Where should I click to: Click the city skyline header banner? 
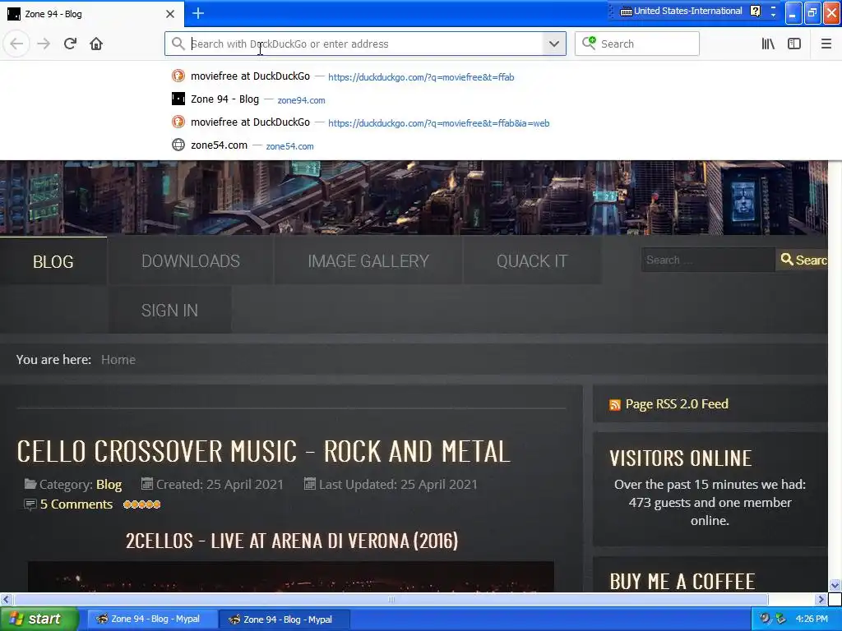(414, 197)
